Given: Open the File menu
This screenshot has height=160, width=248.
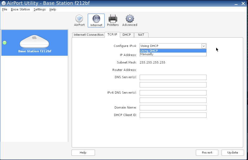Looking at the screenshot, I should click(5, 9).
